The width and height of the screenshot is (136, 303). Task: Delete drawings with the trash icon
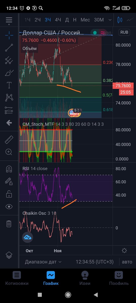coord(9,223)
